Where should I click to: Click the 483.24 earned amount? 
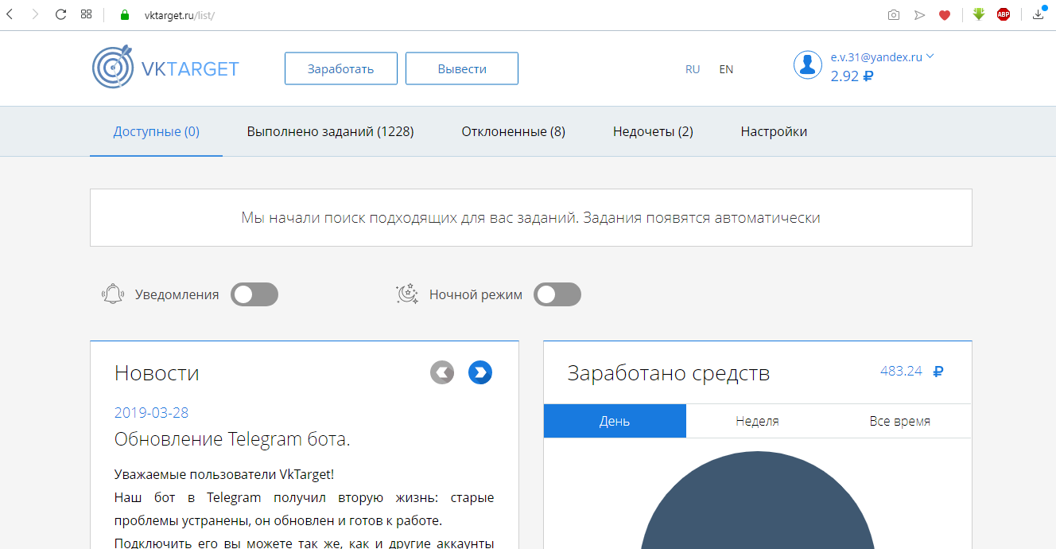[x=901, y=371]
